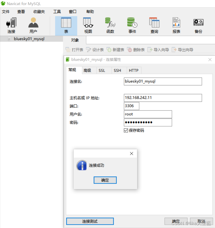Close the connection success message box
Screen dimensions: 215x228
pyautogui.click(x=132, y=154)
